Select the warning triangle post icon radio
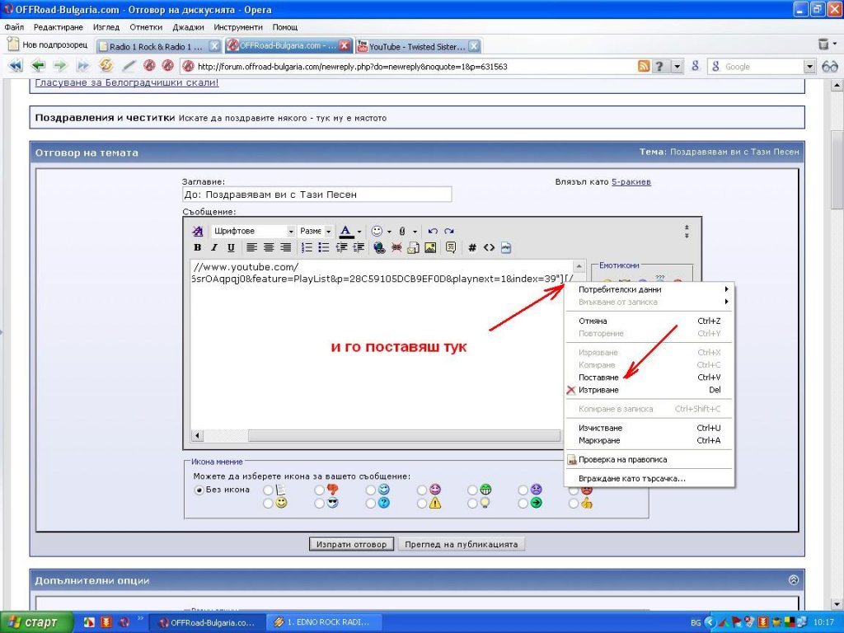The image size is (844, 633). coord(421,504)
